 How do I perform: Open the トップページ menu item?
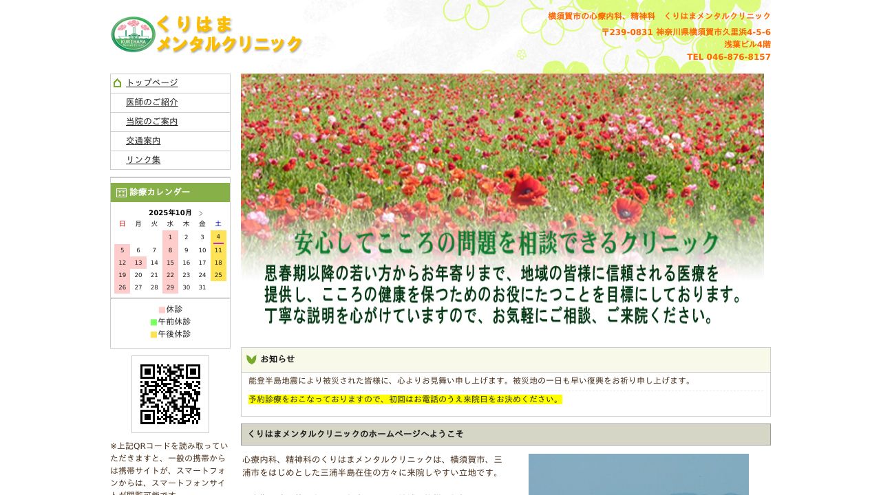pos(151,83)
